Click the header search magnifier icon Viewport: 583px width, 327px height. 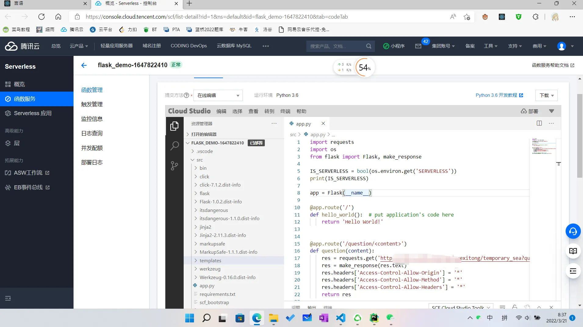click(x=369, y=46)
